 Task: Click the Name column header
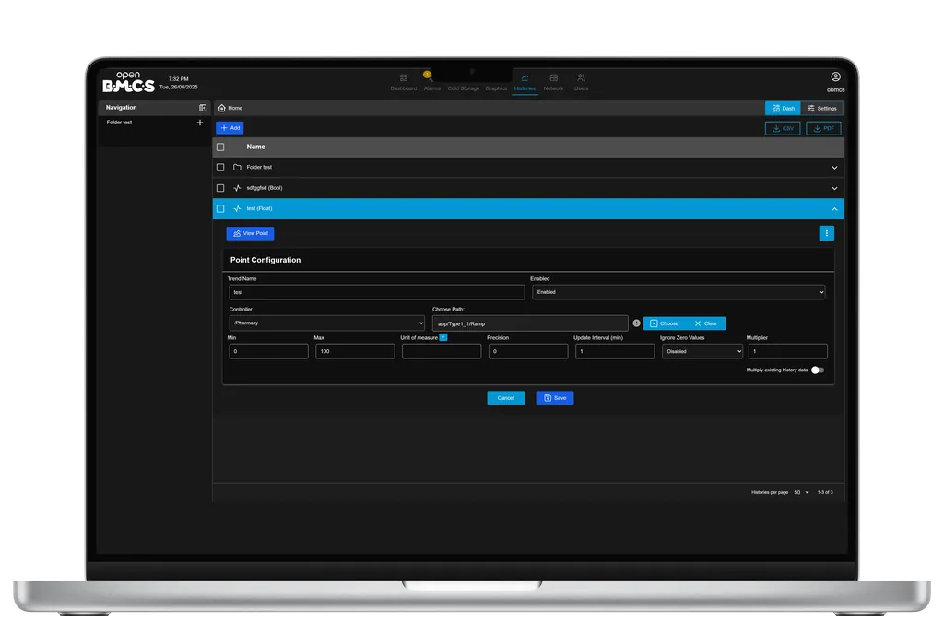(256, 147)
